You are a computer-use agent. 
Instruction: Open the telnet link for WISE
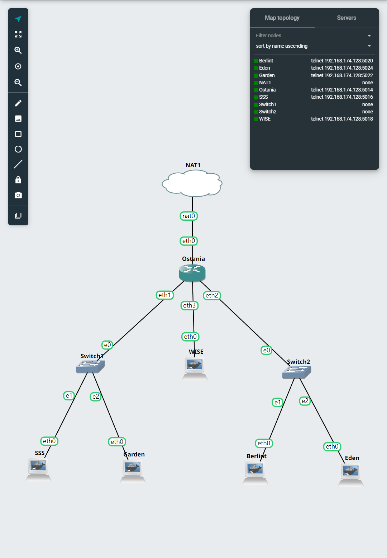[x=341, y=118]
